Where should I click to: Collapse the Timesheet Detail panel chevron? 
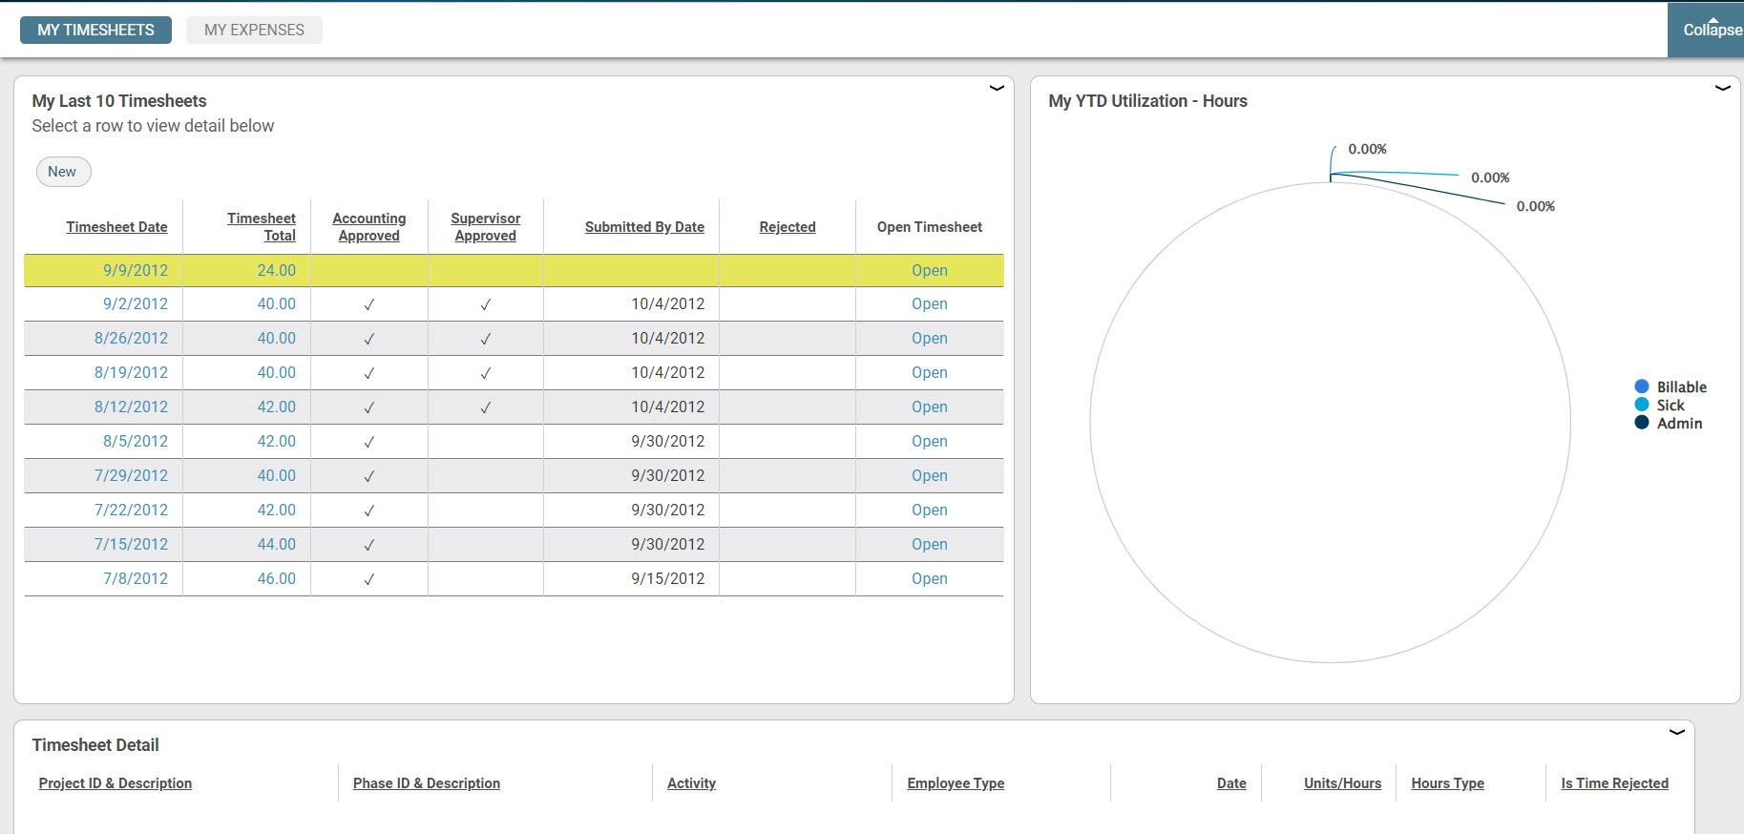point(1676,733)
